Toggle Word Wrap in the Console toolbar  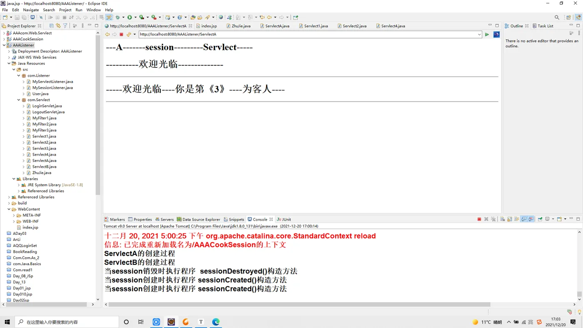(x=517, y=219)
